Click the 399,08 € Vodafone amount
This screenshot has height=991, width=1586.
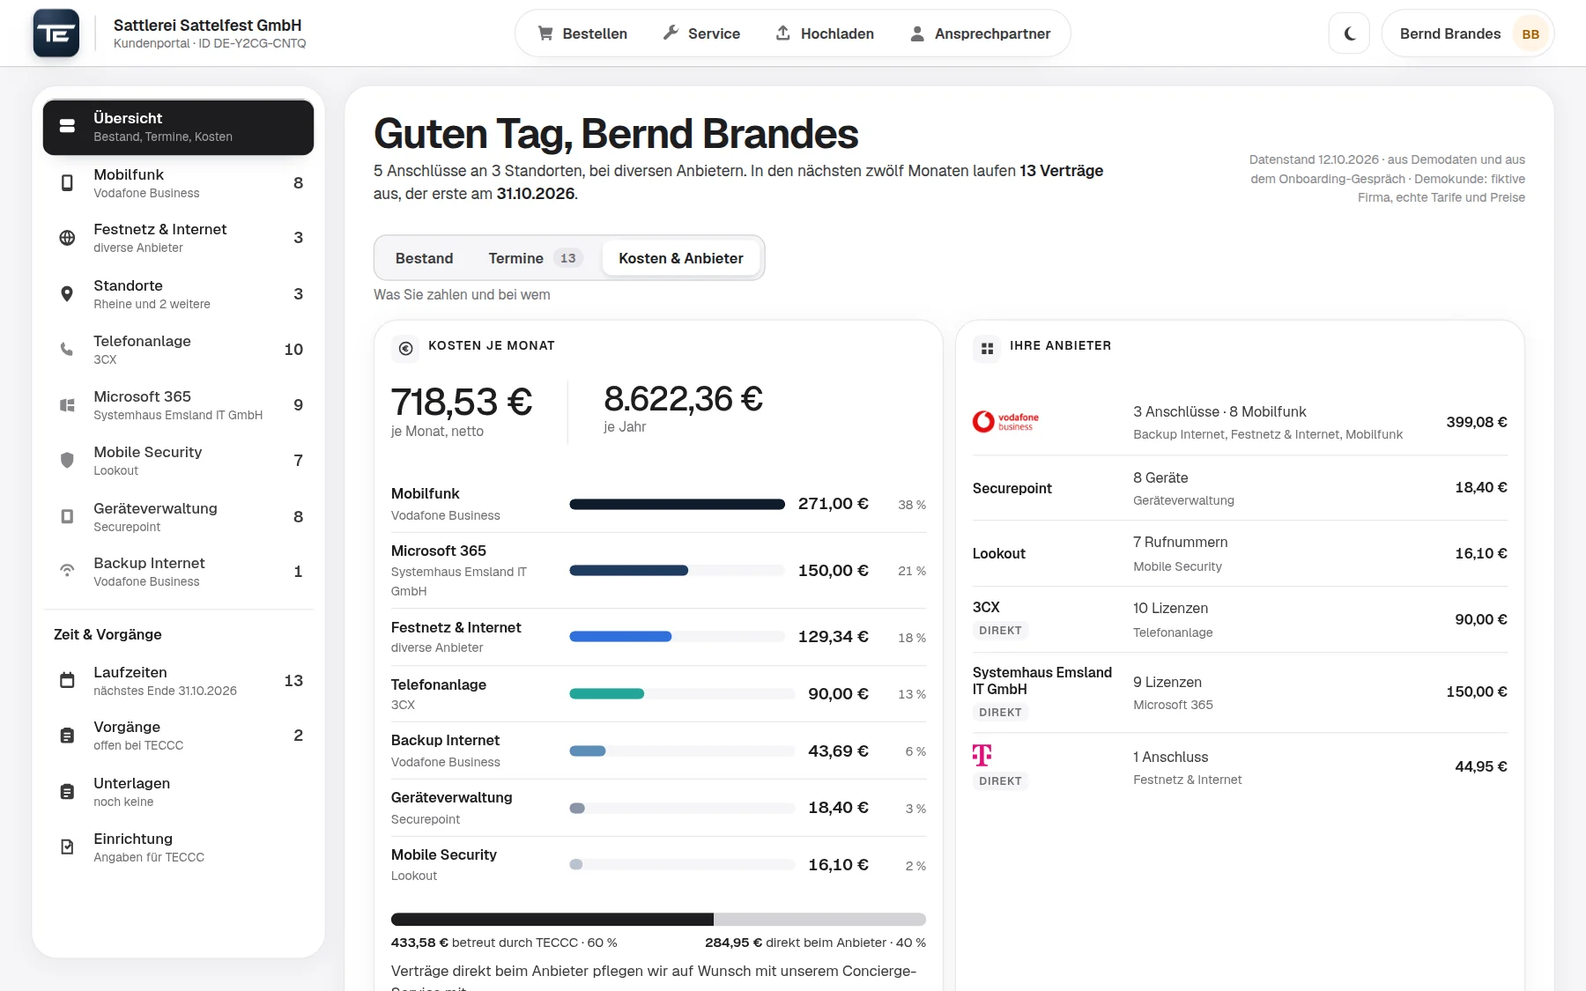point(1477,422)
